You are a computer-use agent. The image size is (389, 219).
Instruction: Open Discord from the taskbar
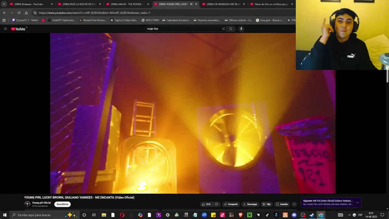pyautogui.click(x=294, y=215)
